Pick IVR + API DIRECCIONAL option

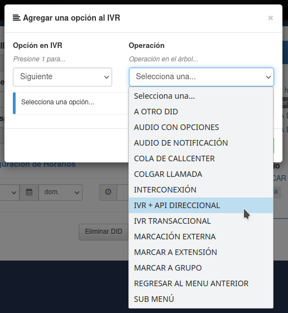pyautogui.click(x=201, y=205)
